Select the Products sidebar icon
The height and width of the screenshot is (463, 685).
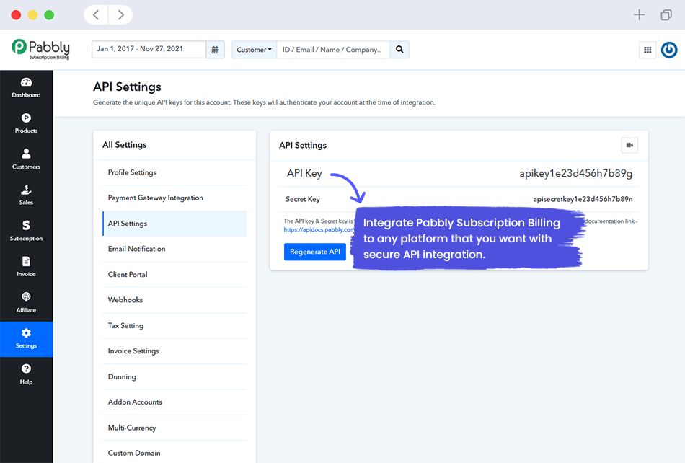pyautogui.click(x=26, y=124)
